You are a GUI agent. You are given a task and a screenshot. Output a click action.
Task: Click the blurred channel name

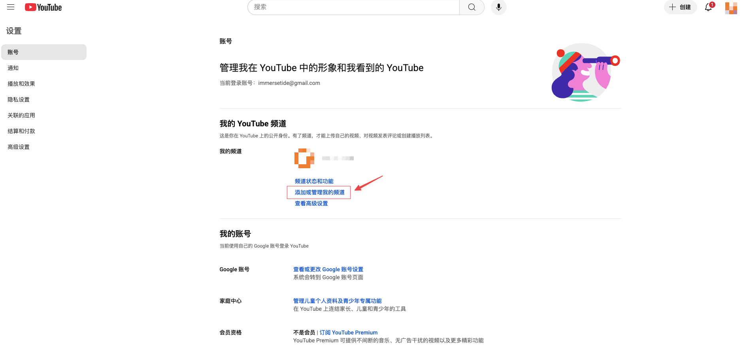338,158
